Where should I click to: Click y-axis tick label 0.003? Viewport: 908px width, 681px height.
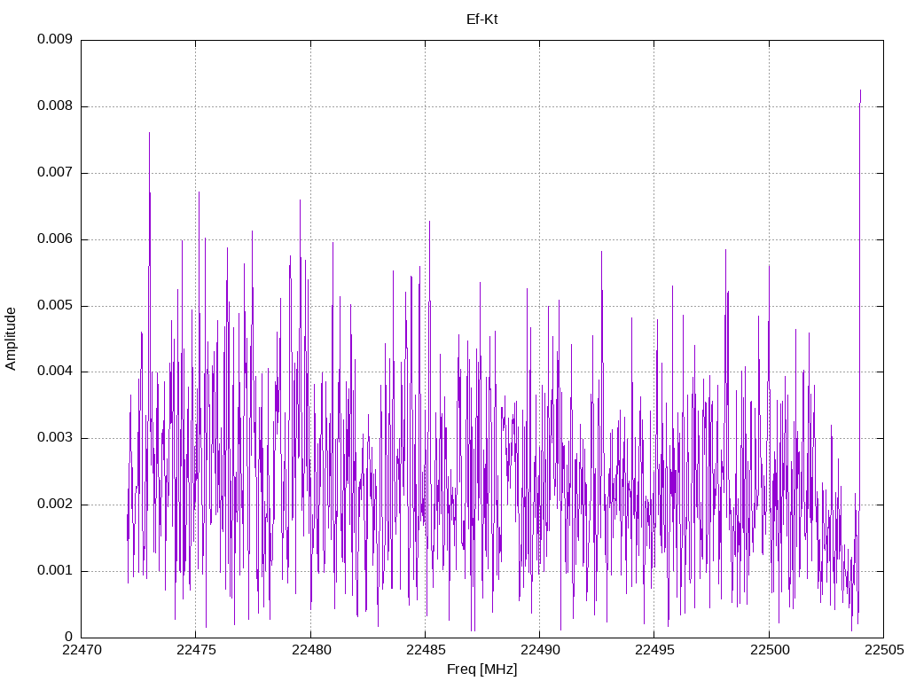(x=55, y=438)
